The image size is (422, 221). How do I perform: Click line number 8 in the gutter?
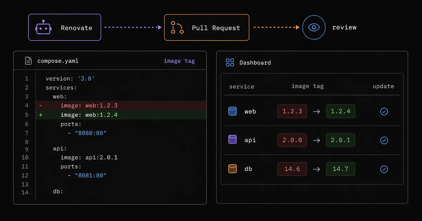pos(27,142)
